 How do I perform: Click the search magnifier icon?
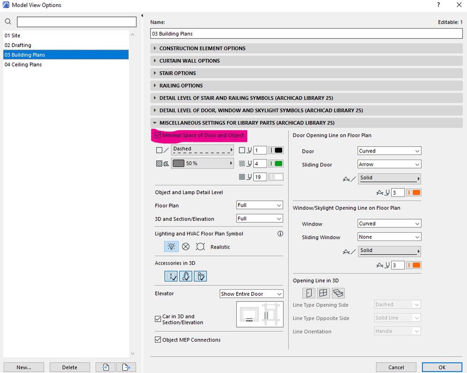tap(8, 22)
